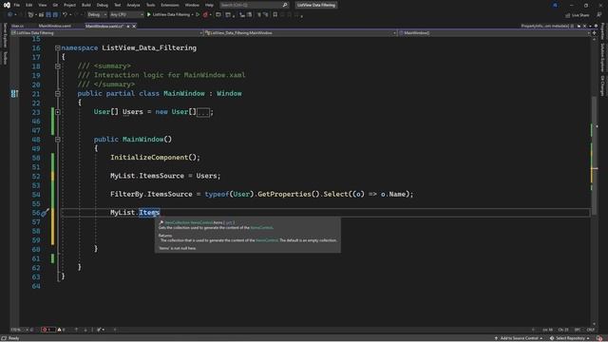
Task: Open the Git menu
Action: pyautogui.click(x=55, y=5)
